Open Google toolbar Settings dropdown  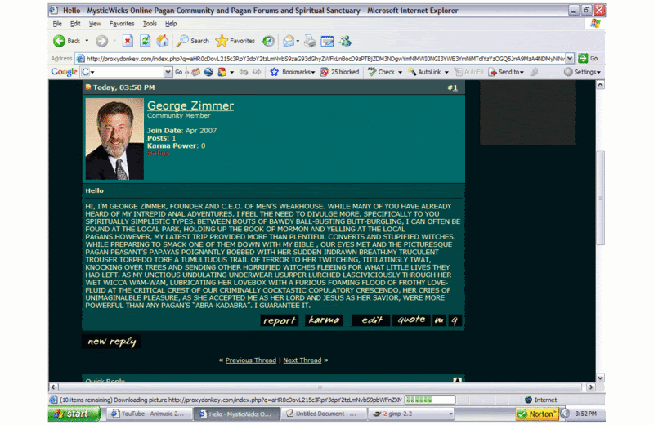point(582,72)
